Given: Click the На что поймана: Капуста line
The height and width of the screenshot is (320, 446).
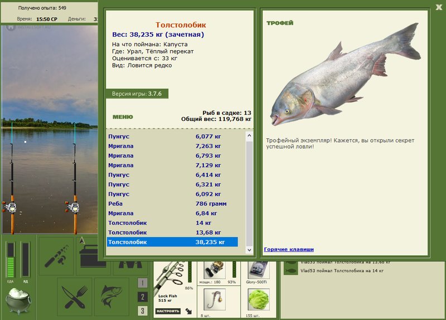Looking at the screenshot, I should [149, 45].
